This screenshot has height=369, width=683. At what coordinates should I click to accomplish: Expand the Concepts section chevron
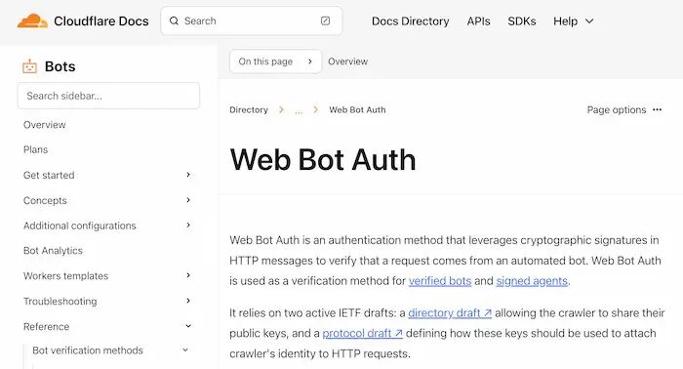[188, 200]
